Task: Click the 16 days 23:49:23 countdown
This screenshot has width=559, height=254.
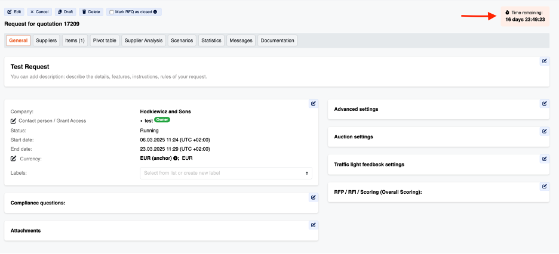Action: 525,20
